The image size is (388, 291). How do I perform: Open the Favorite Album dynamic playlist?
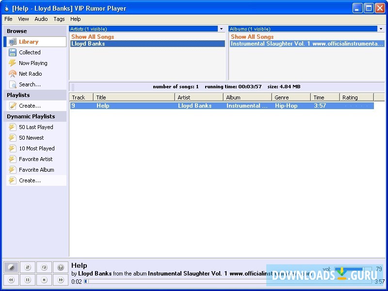pyautogui.click(x=35, y=169)
